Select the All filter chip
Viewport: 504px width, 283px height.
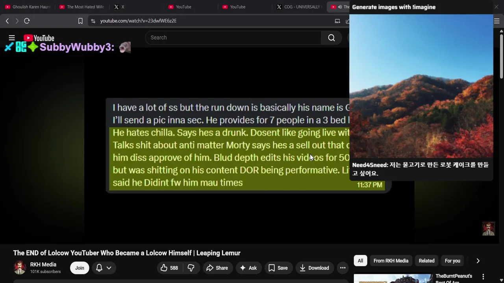pyautogui.click(x=360, y=261)
